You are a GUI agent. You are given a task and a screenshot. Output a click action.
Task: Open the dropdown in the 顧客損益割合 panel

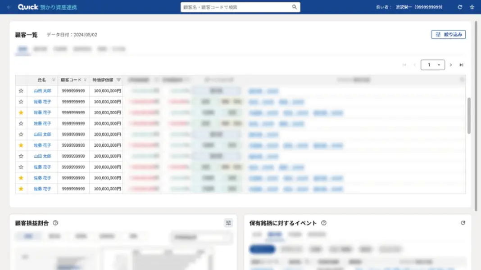(x=201, y=237)
